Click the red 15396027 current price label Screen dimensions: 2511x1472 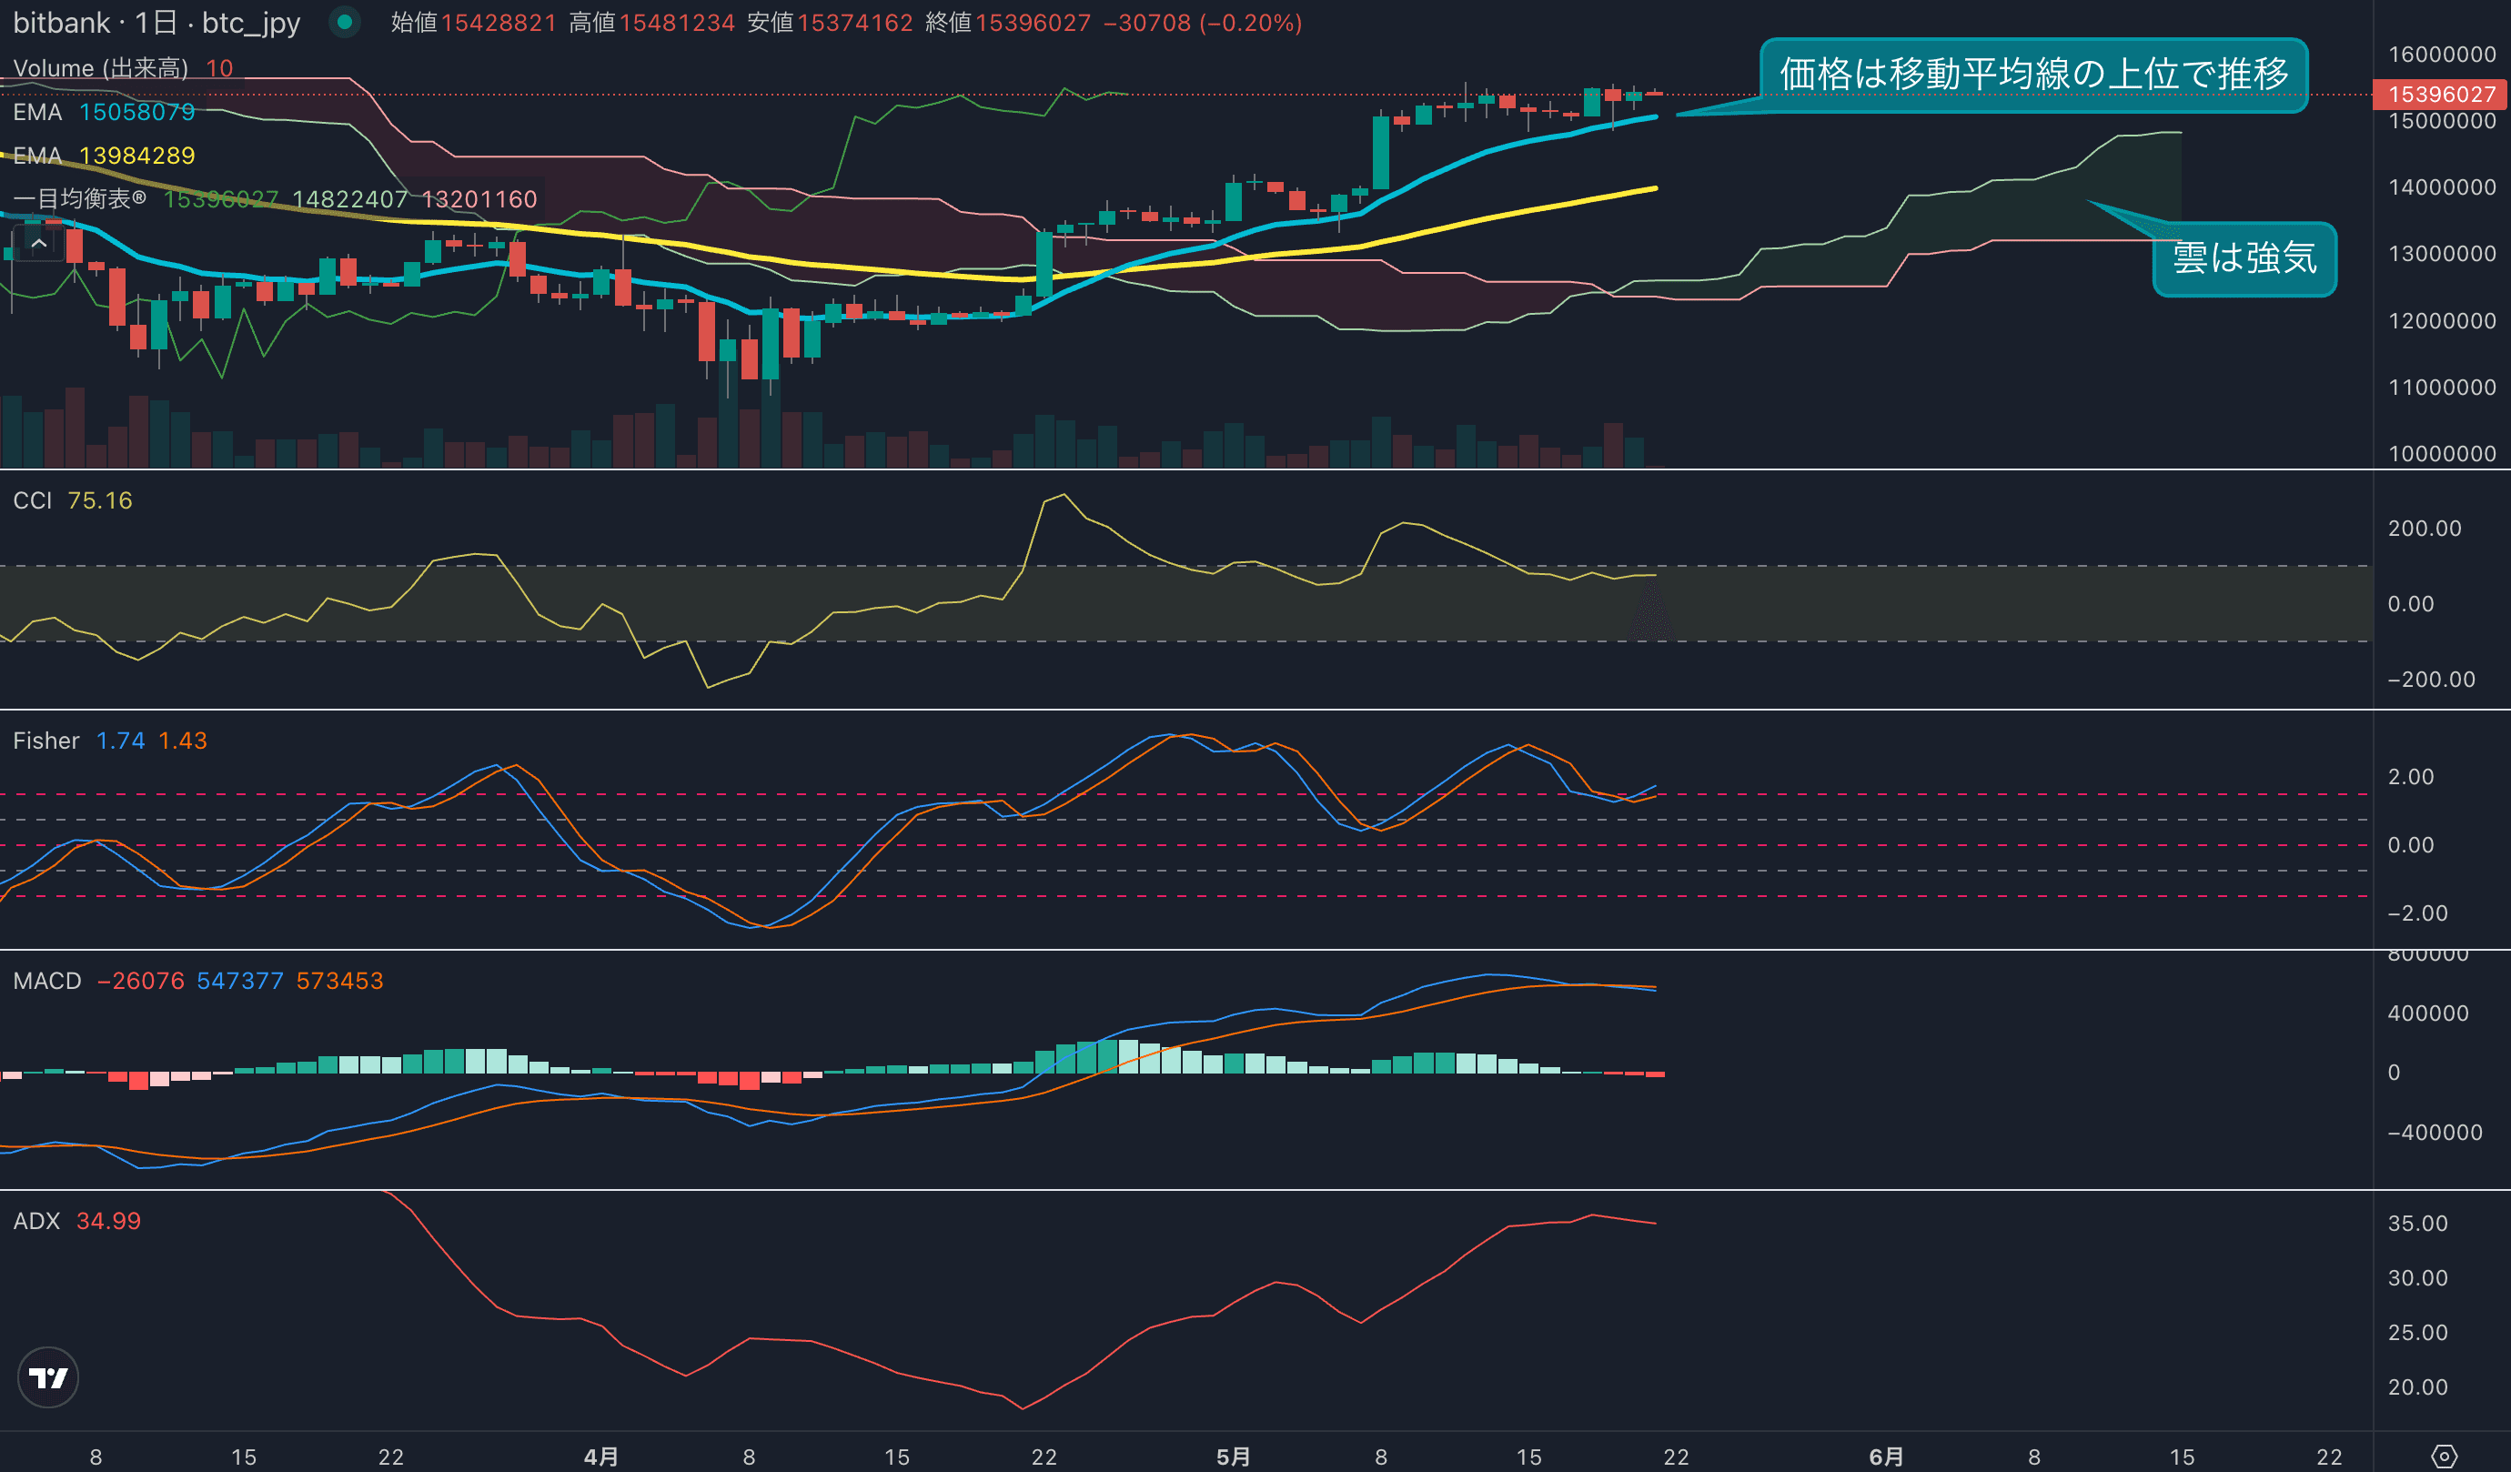[2440, 95]
